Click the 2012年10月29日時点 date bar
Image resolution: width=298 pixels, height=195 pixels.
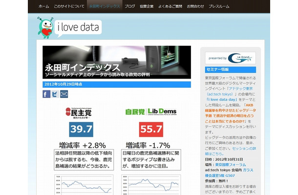pyautogui.click(x=117, y=84)
